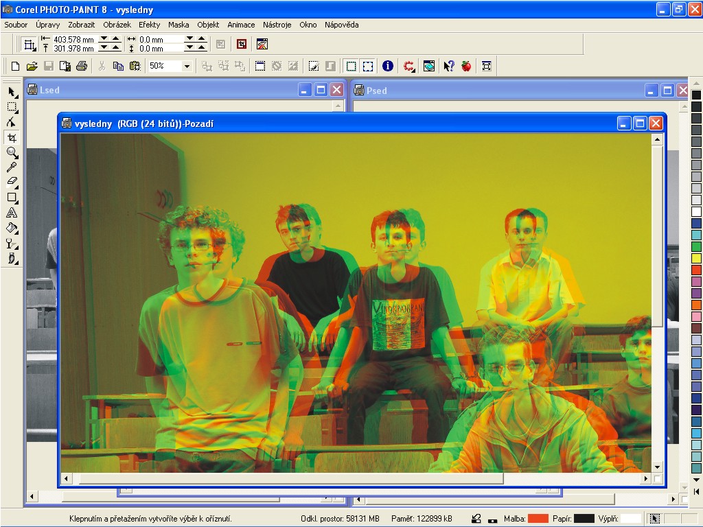Decrease vertical offset 0.0 mm
Screen dimensions: 703x527
(x=189, y=47)
